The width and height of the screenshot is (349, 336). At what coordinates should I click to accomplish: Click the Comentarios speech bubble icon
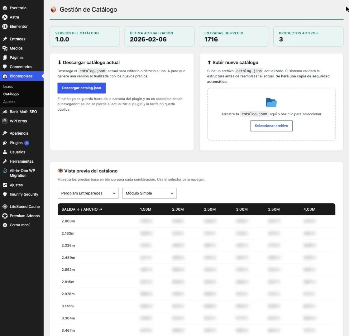point(5,67)
